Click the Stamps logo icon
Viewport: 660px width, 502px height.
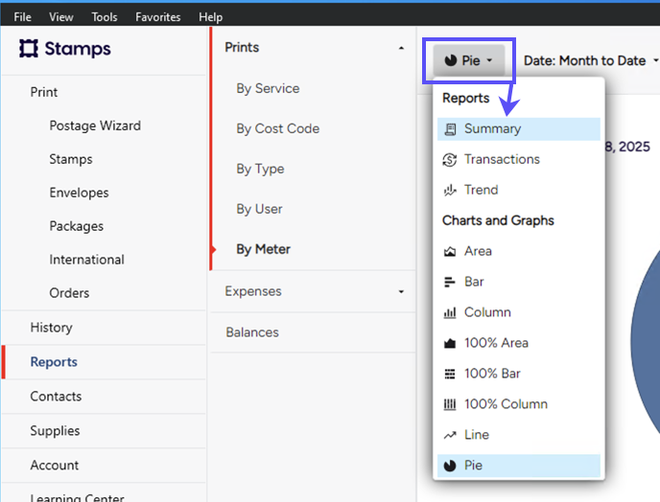[x=29, y=48]
